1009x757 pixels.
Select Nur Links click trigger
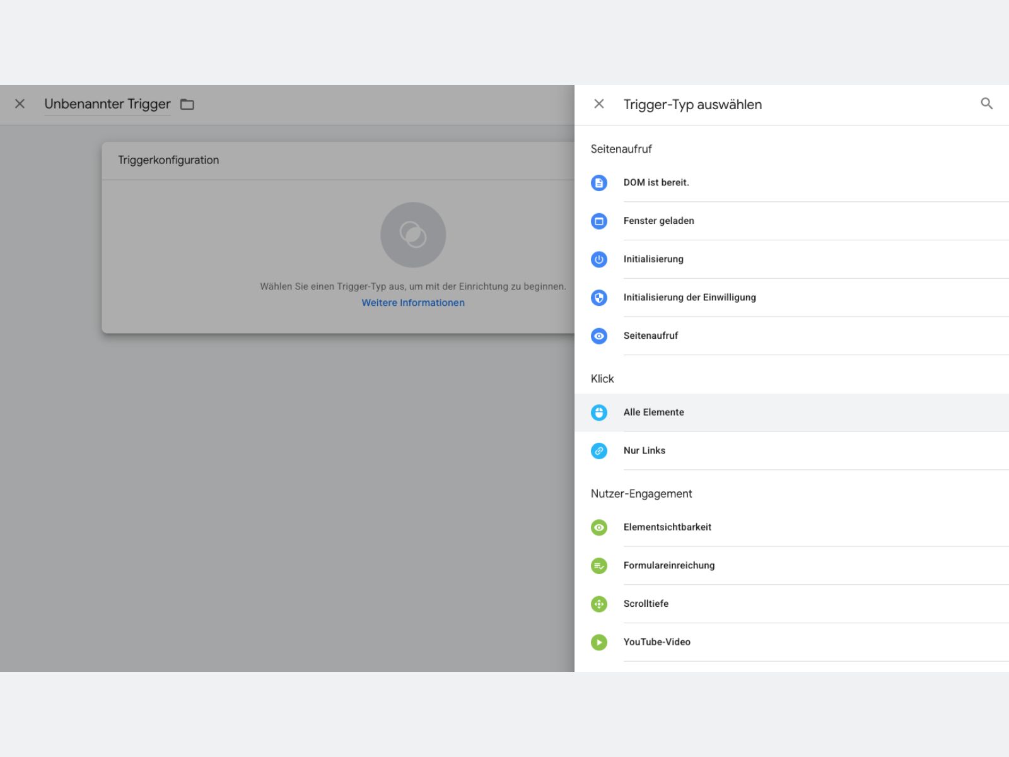(792, 450)
